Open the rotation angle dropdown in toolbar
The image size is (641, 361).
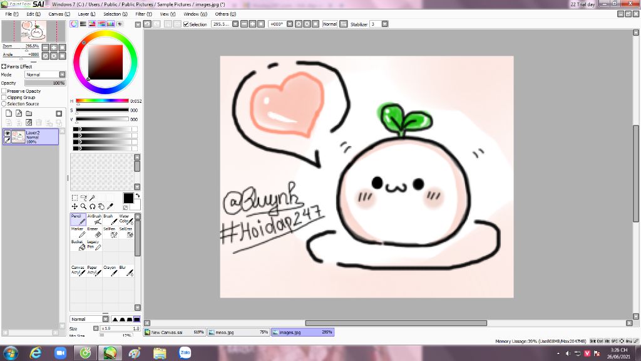tap(290, 24)
